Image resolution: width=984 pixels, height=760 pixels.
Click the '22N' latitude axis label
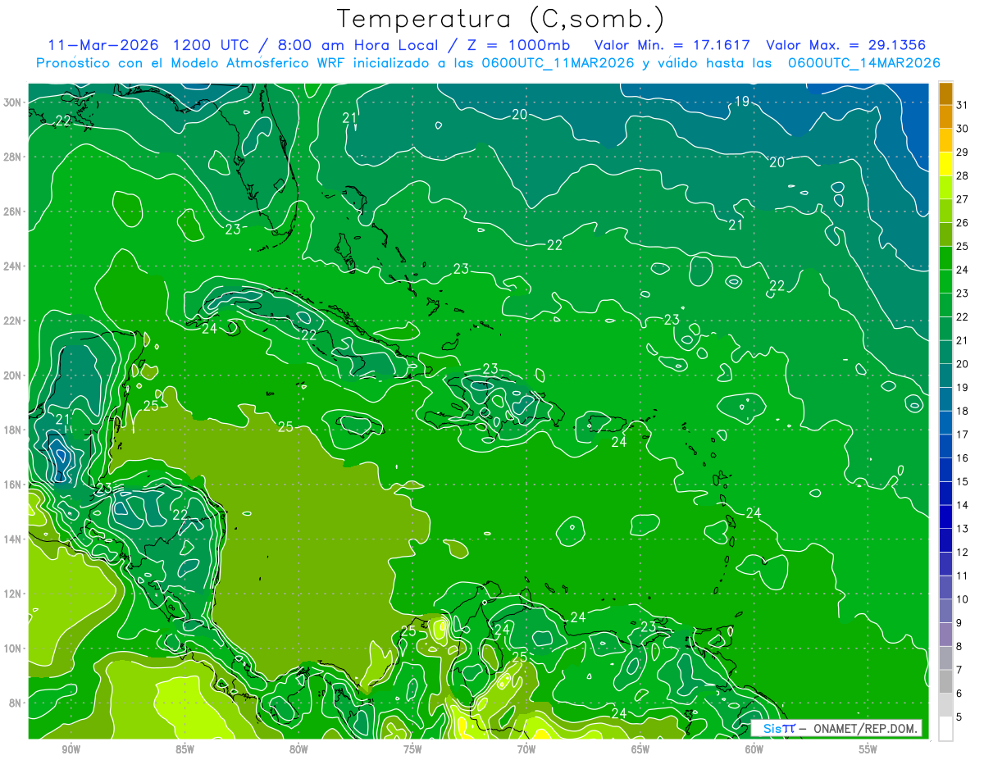tap(12, 321)
